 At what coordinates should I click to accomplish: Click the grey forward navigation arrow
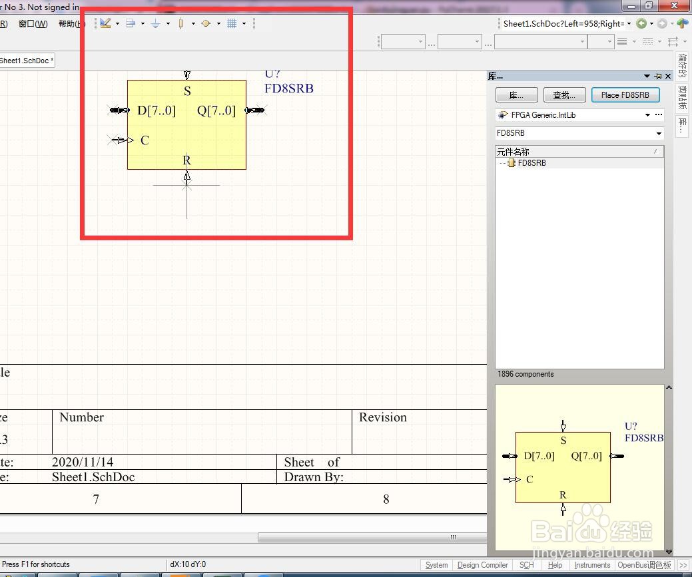[x=662, y=23]
